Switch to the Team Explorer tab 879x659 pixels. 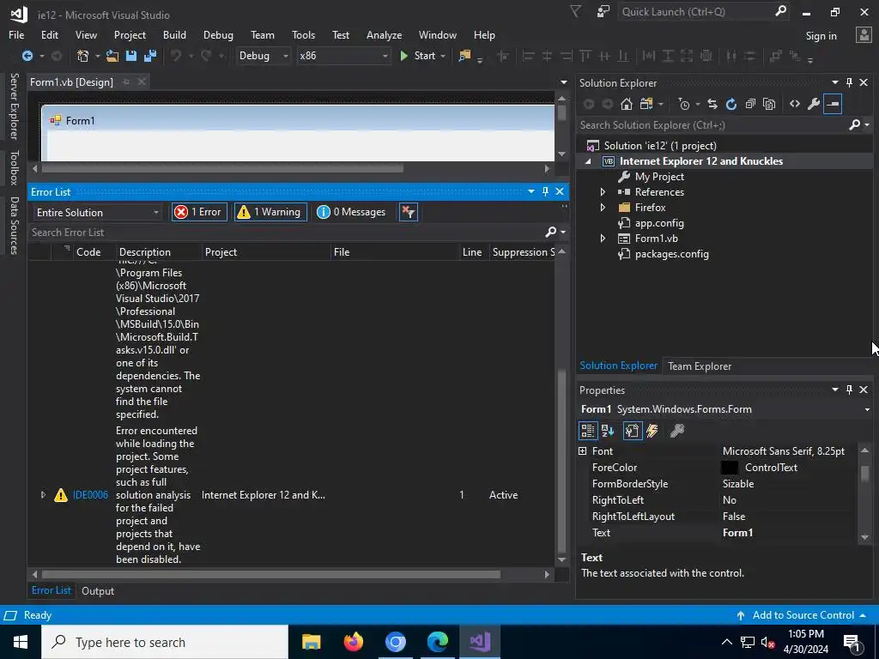coord(699,366)
